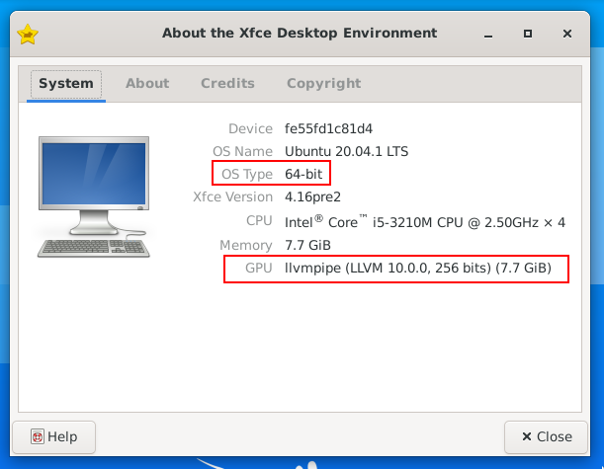Dismiss the dialog with the Close button
604x469 pixels.
click(547, 437)
